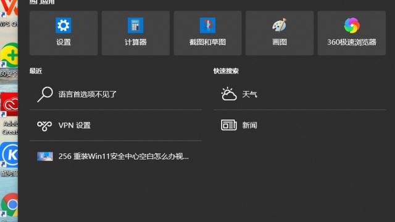Open Adobe Creative Cloud desktop shortcut
The height and width of the screenshot is (222, 395).
[x=9, y=113]
